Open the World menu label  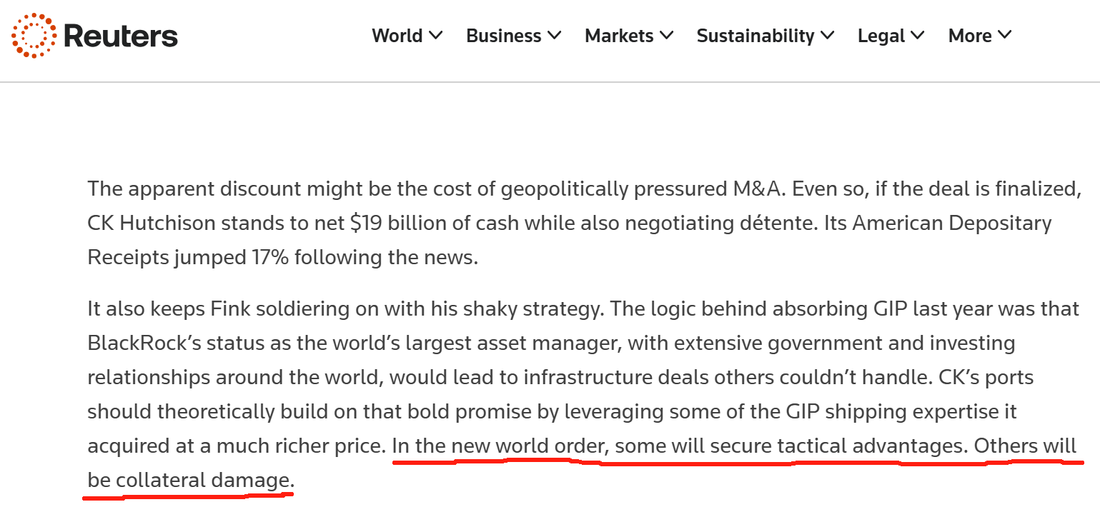(397, 36)
